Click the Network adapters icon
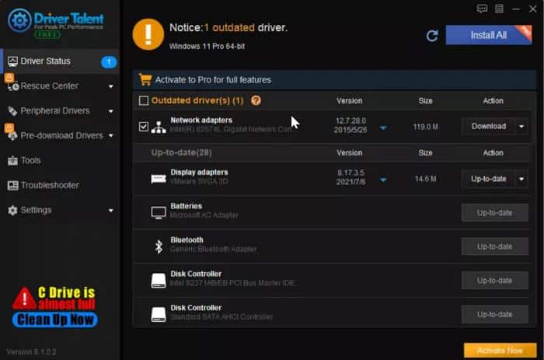The width and height of the screenshot is (544, 360). click(x=159, y=128)
